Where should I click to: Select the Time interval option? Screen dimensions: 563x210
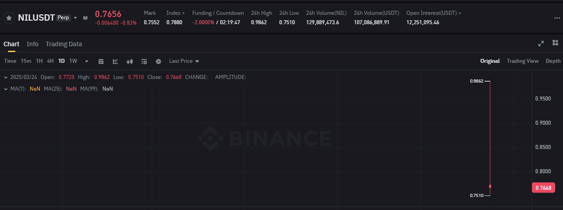(10, 61)
